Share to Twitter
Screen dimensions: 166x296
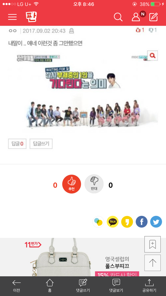coord(156,222)
